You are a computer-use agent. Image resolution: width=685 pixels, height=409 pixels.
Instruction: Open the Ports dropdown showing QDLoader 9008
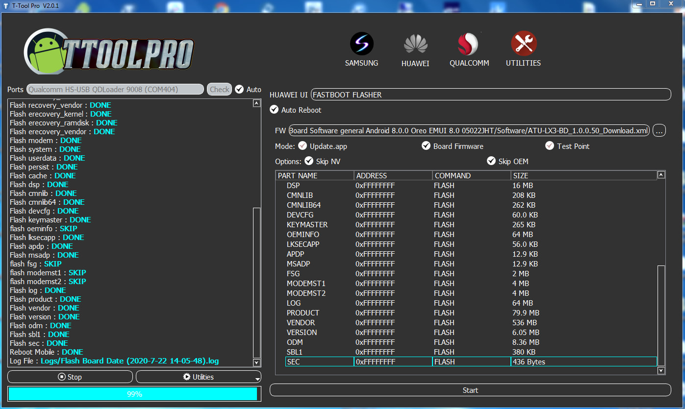click(x=115, y=89)
